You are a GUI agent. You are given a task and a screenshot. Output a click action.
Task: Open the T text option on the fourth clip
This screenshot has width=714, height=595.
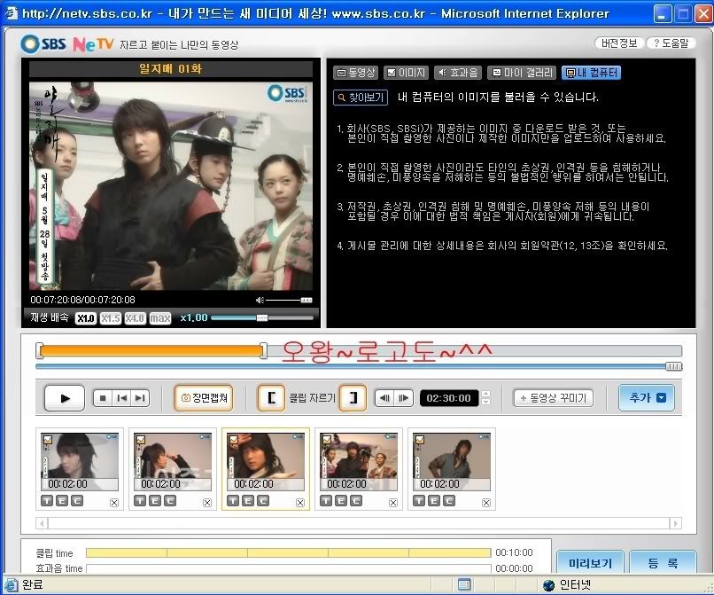click(x=326, y=501)
